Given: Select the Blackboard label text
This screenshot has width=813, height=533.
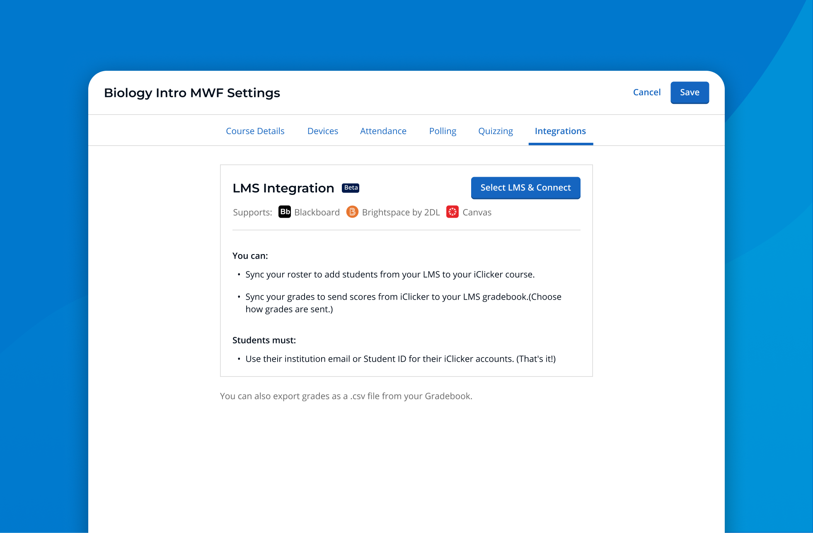Looking at the screenshot, I should click(317, 212).
